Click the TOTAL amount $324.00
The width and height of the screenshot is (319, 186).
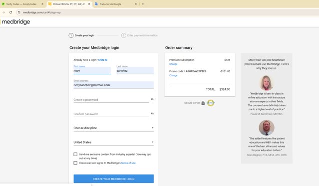click(x=225, y=89)
